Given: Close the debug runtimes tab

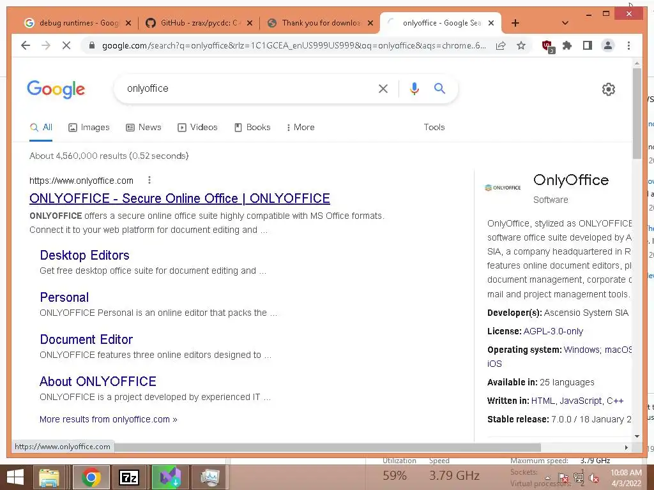Looking at the screenshot, I should pyautogui.click(x=128, y=23).
